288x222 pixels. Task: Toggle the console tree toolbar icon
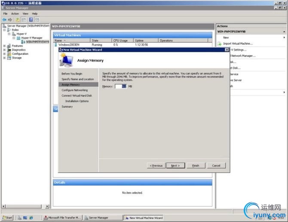(x=24, y=20)
